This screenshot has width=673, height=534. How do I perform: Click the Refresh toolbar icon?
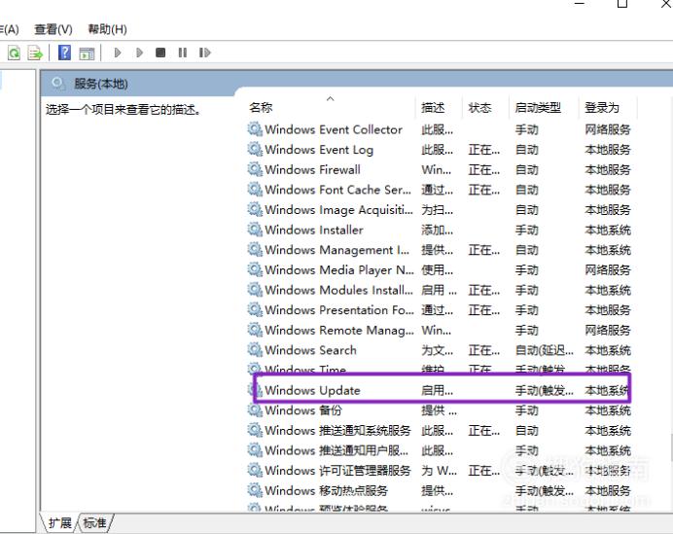click(14, 53)
